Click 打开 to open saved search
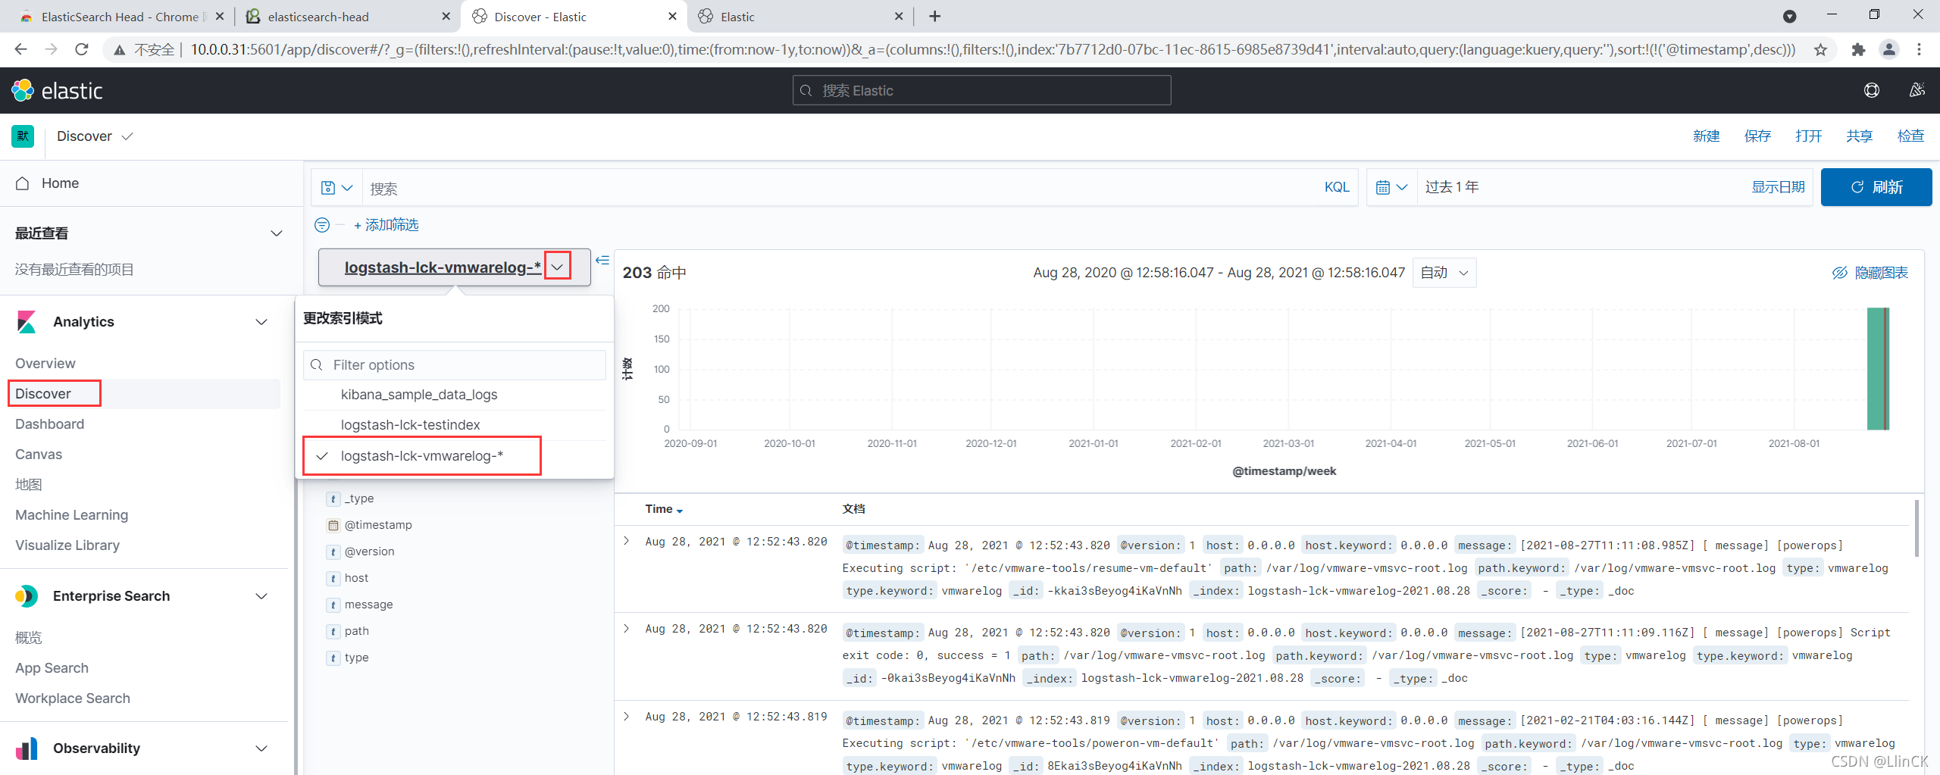The height and width of the screenshot is (775, 1940). coord(1808,136)
